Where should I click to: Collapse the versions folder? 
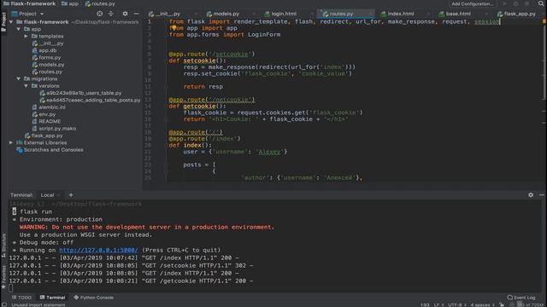pos(26,86)
